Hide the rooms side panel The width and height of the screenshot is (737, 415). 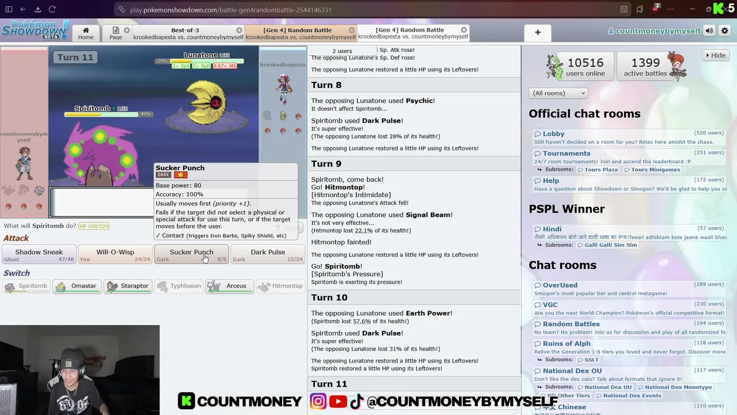coord(715,55)
